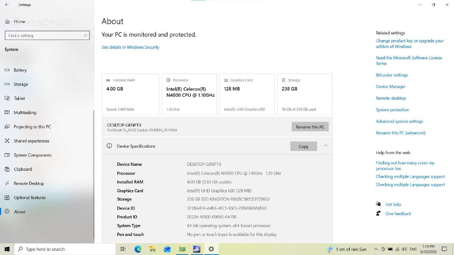
Task: Click the Settings gear on taskbar
Action: tap(211, 249)
